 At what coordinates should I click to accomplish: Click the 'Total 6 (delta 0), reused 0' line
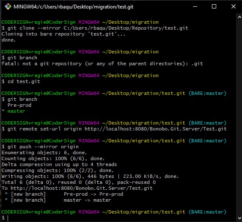click(x=79, y=182)
